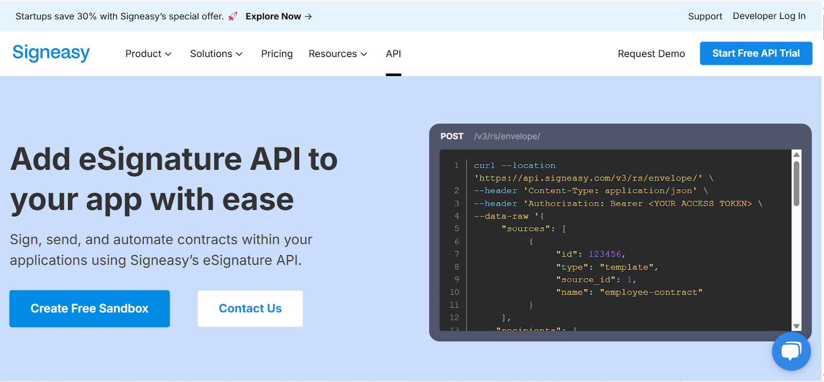
Task: Click the curl --location code line
Action: point(515,166)
